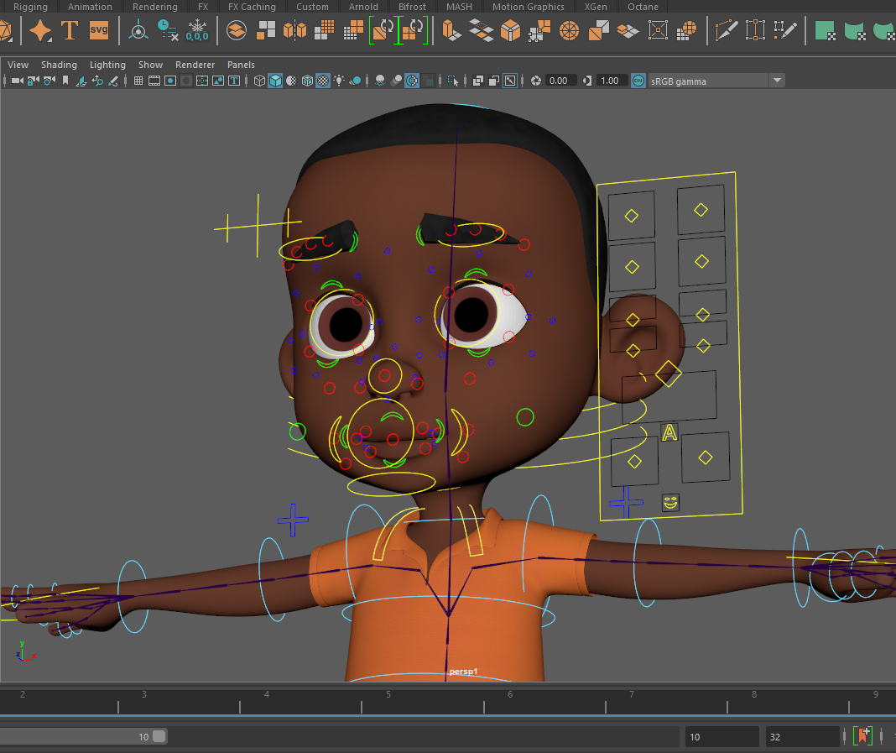
Task: Click the playback end time field showing 32
Action: click(x=801, y=737)
